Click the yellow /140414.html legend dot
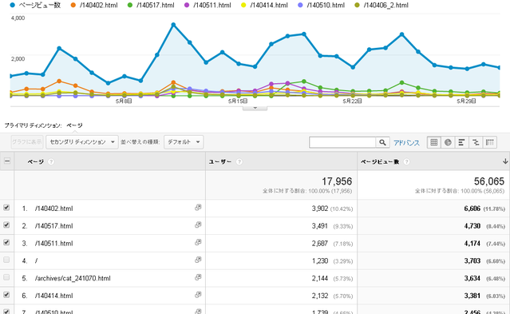Viewport: 510px width, 314px height. (243, 5)
